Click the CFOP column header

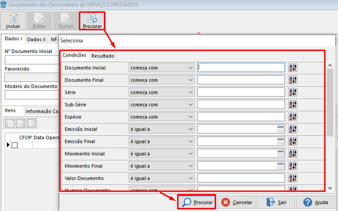point(25,138)
